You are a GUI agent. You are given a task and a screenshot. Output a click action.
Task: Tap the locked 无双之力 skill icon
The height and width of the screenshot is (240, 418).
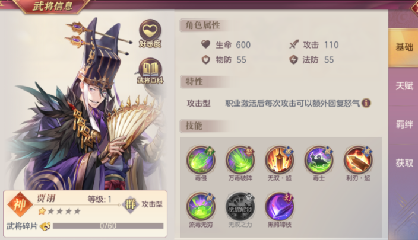tap(240, 207)
